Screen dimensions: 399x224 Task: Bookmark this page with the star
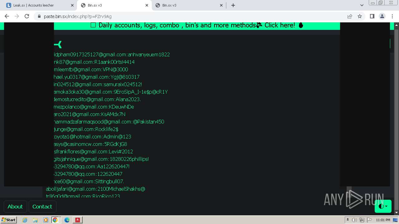pos(360,16)
